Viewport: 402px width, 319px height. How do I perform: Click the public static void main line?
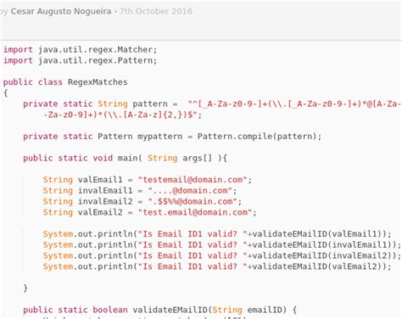point(125,158)
